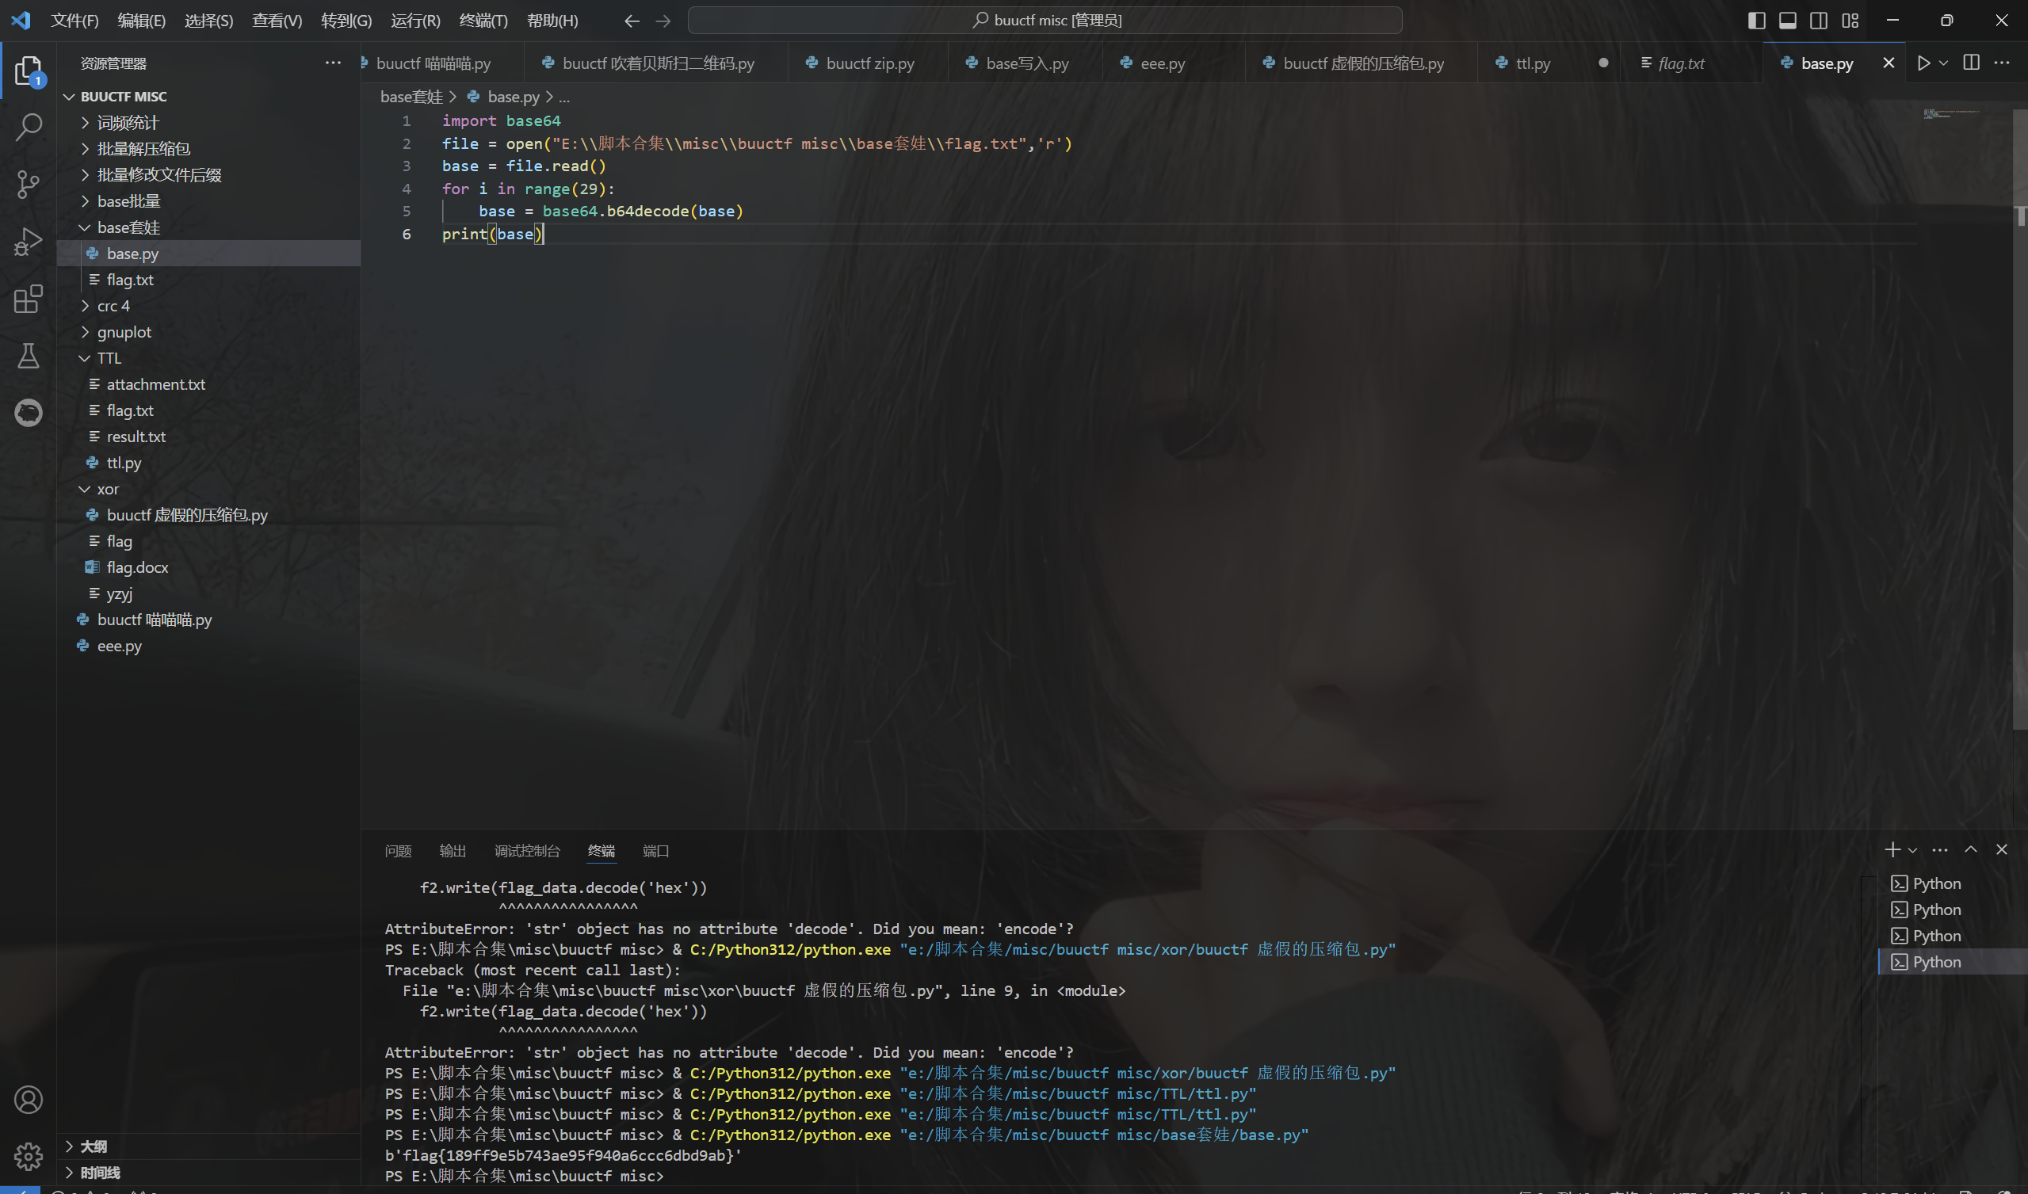Switch to the 问题 panel tab
This screenshot has height=1194, width=2028.
point(399,850)
